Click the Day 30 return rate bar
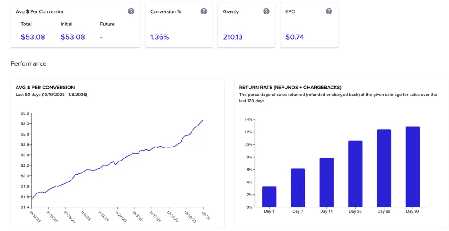The width and height of the screenshot is (449, 231). (355, 174)
